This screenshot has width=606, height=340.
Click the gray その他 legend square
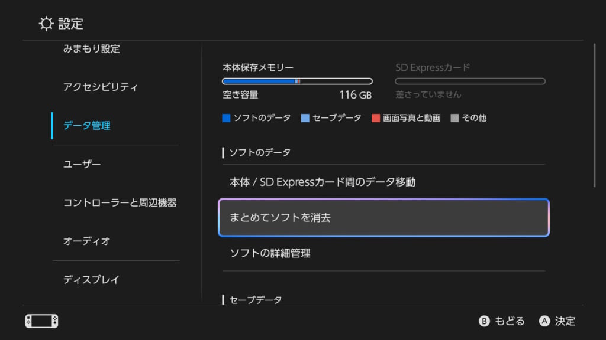454,118
